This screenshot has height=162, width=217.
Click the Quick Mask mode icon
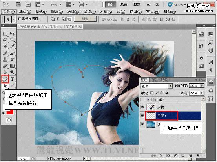(x=9, y=120)
